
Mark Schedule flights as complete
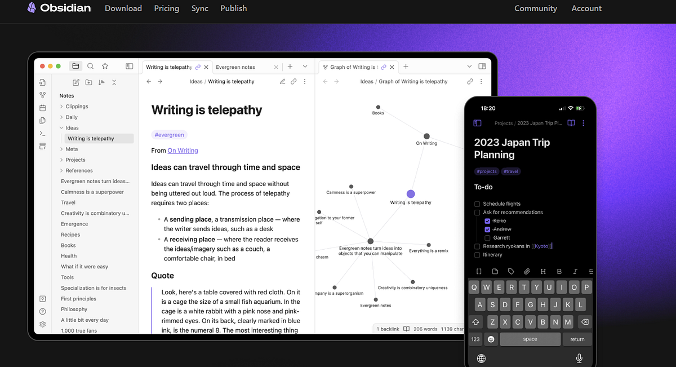click(477, 204)
